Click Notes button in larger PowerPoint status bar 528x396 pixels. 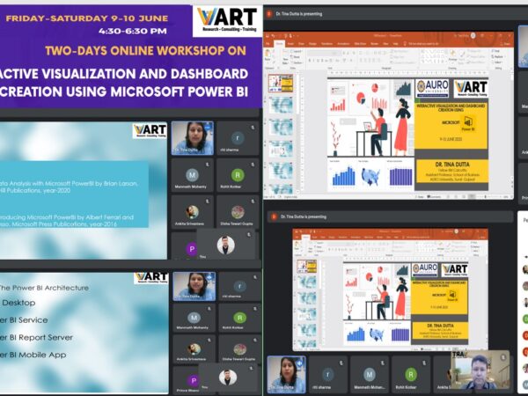(x=419, y=196)
